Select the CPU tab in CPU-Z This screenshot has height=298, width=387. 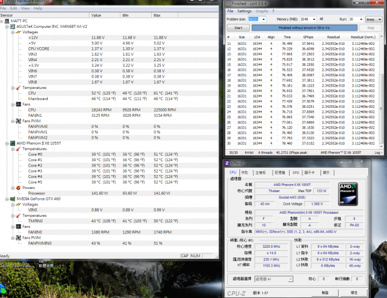pyautogui.click(x=233, y=173)
